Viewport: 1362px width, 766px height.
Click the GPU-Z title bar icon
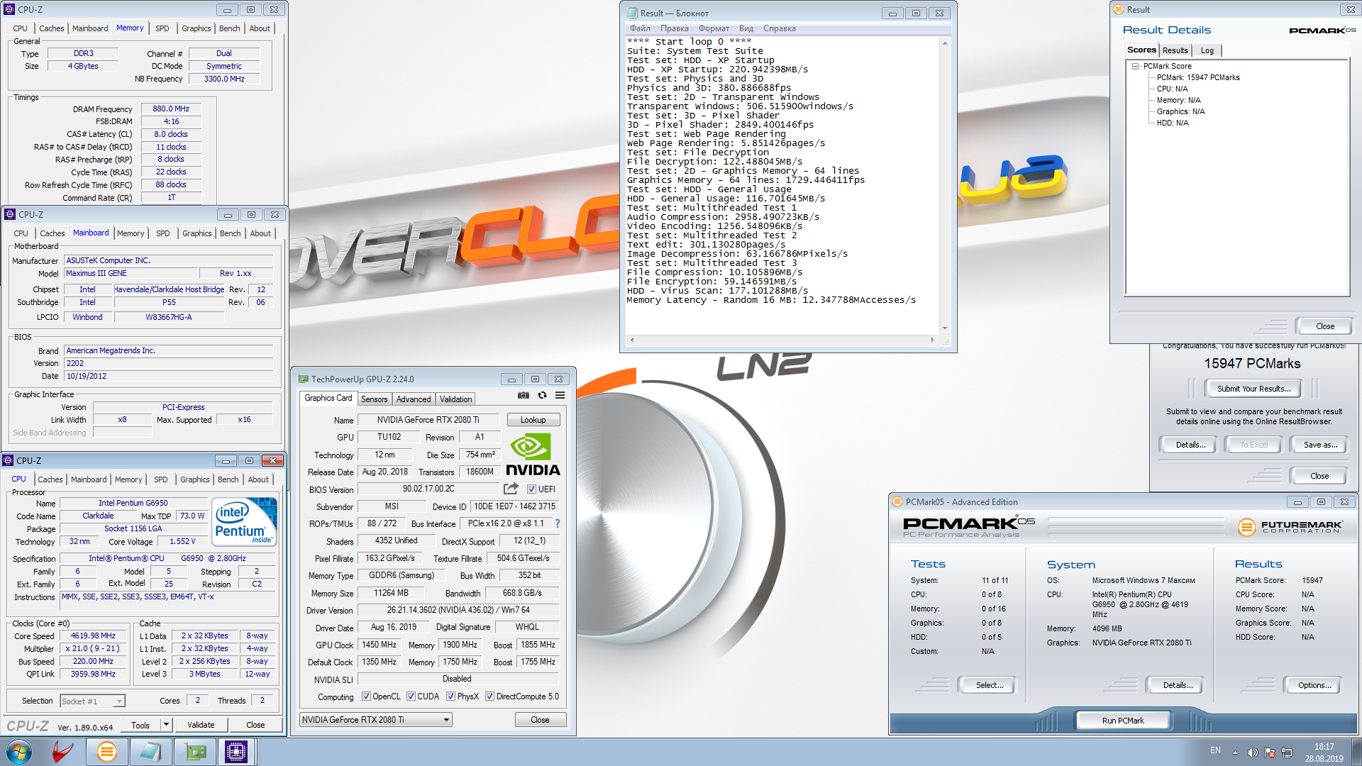click(x=303, y=379)
